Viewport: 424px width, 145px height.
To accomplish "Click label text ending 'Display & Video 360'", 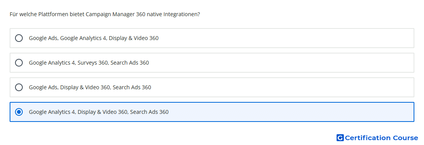I will (x=94, y=38).
